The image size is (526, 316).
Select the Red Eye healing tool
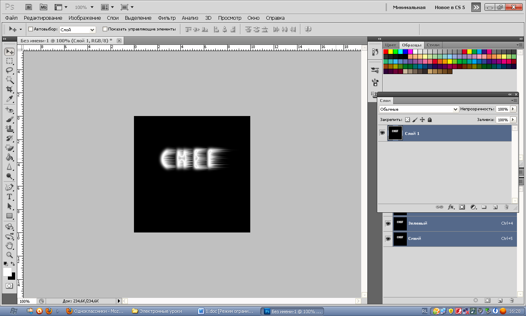[9, 110]
